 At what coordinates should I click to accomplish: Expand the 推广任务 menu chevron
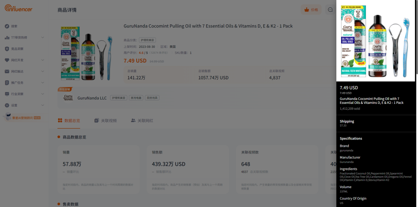tap(43, 83)
